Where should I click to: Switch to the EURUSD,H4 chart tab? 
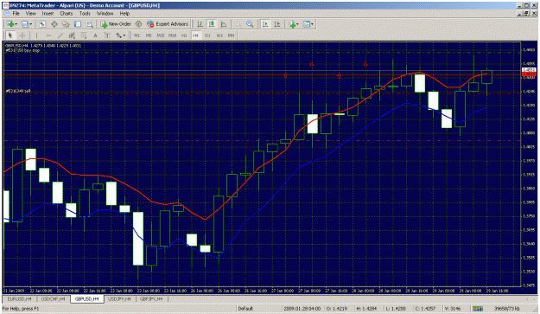coord(20,299)
